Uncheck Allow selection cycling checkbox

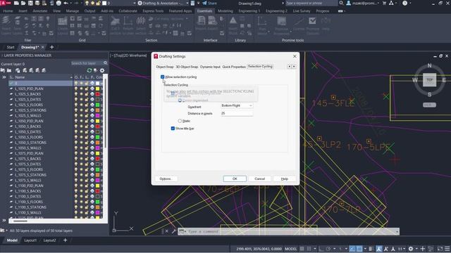click(163, 77)
